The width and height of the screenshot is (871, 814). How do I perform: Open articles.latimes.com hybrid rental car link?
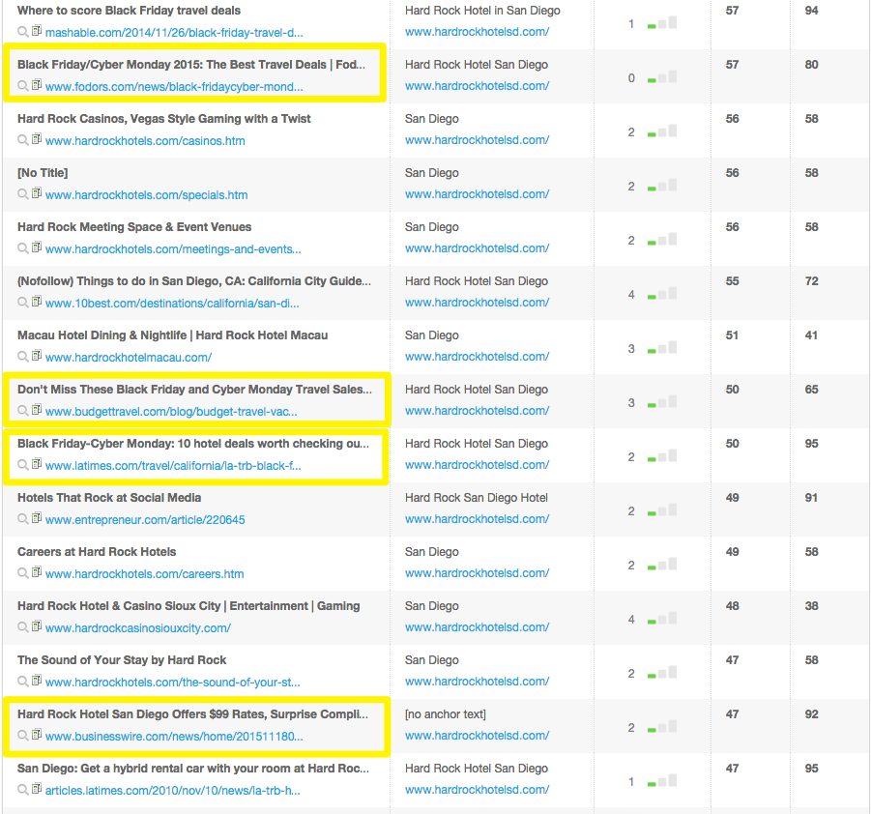point(173,791)
